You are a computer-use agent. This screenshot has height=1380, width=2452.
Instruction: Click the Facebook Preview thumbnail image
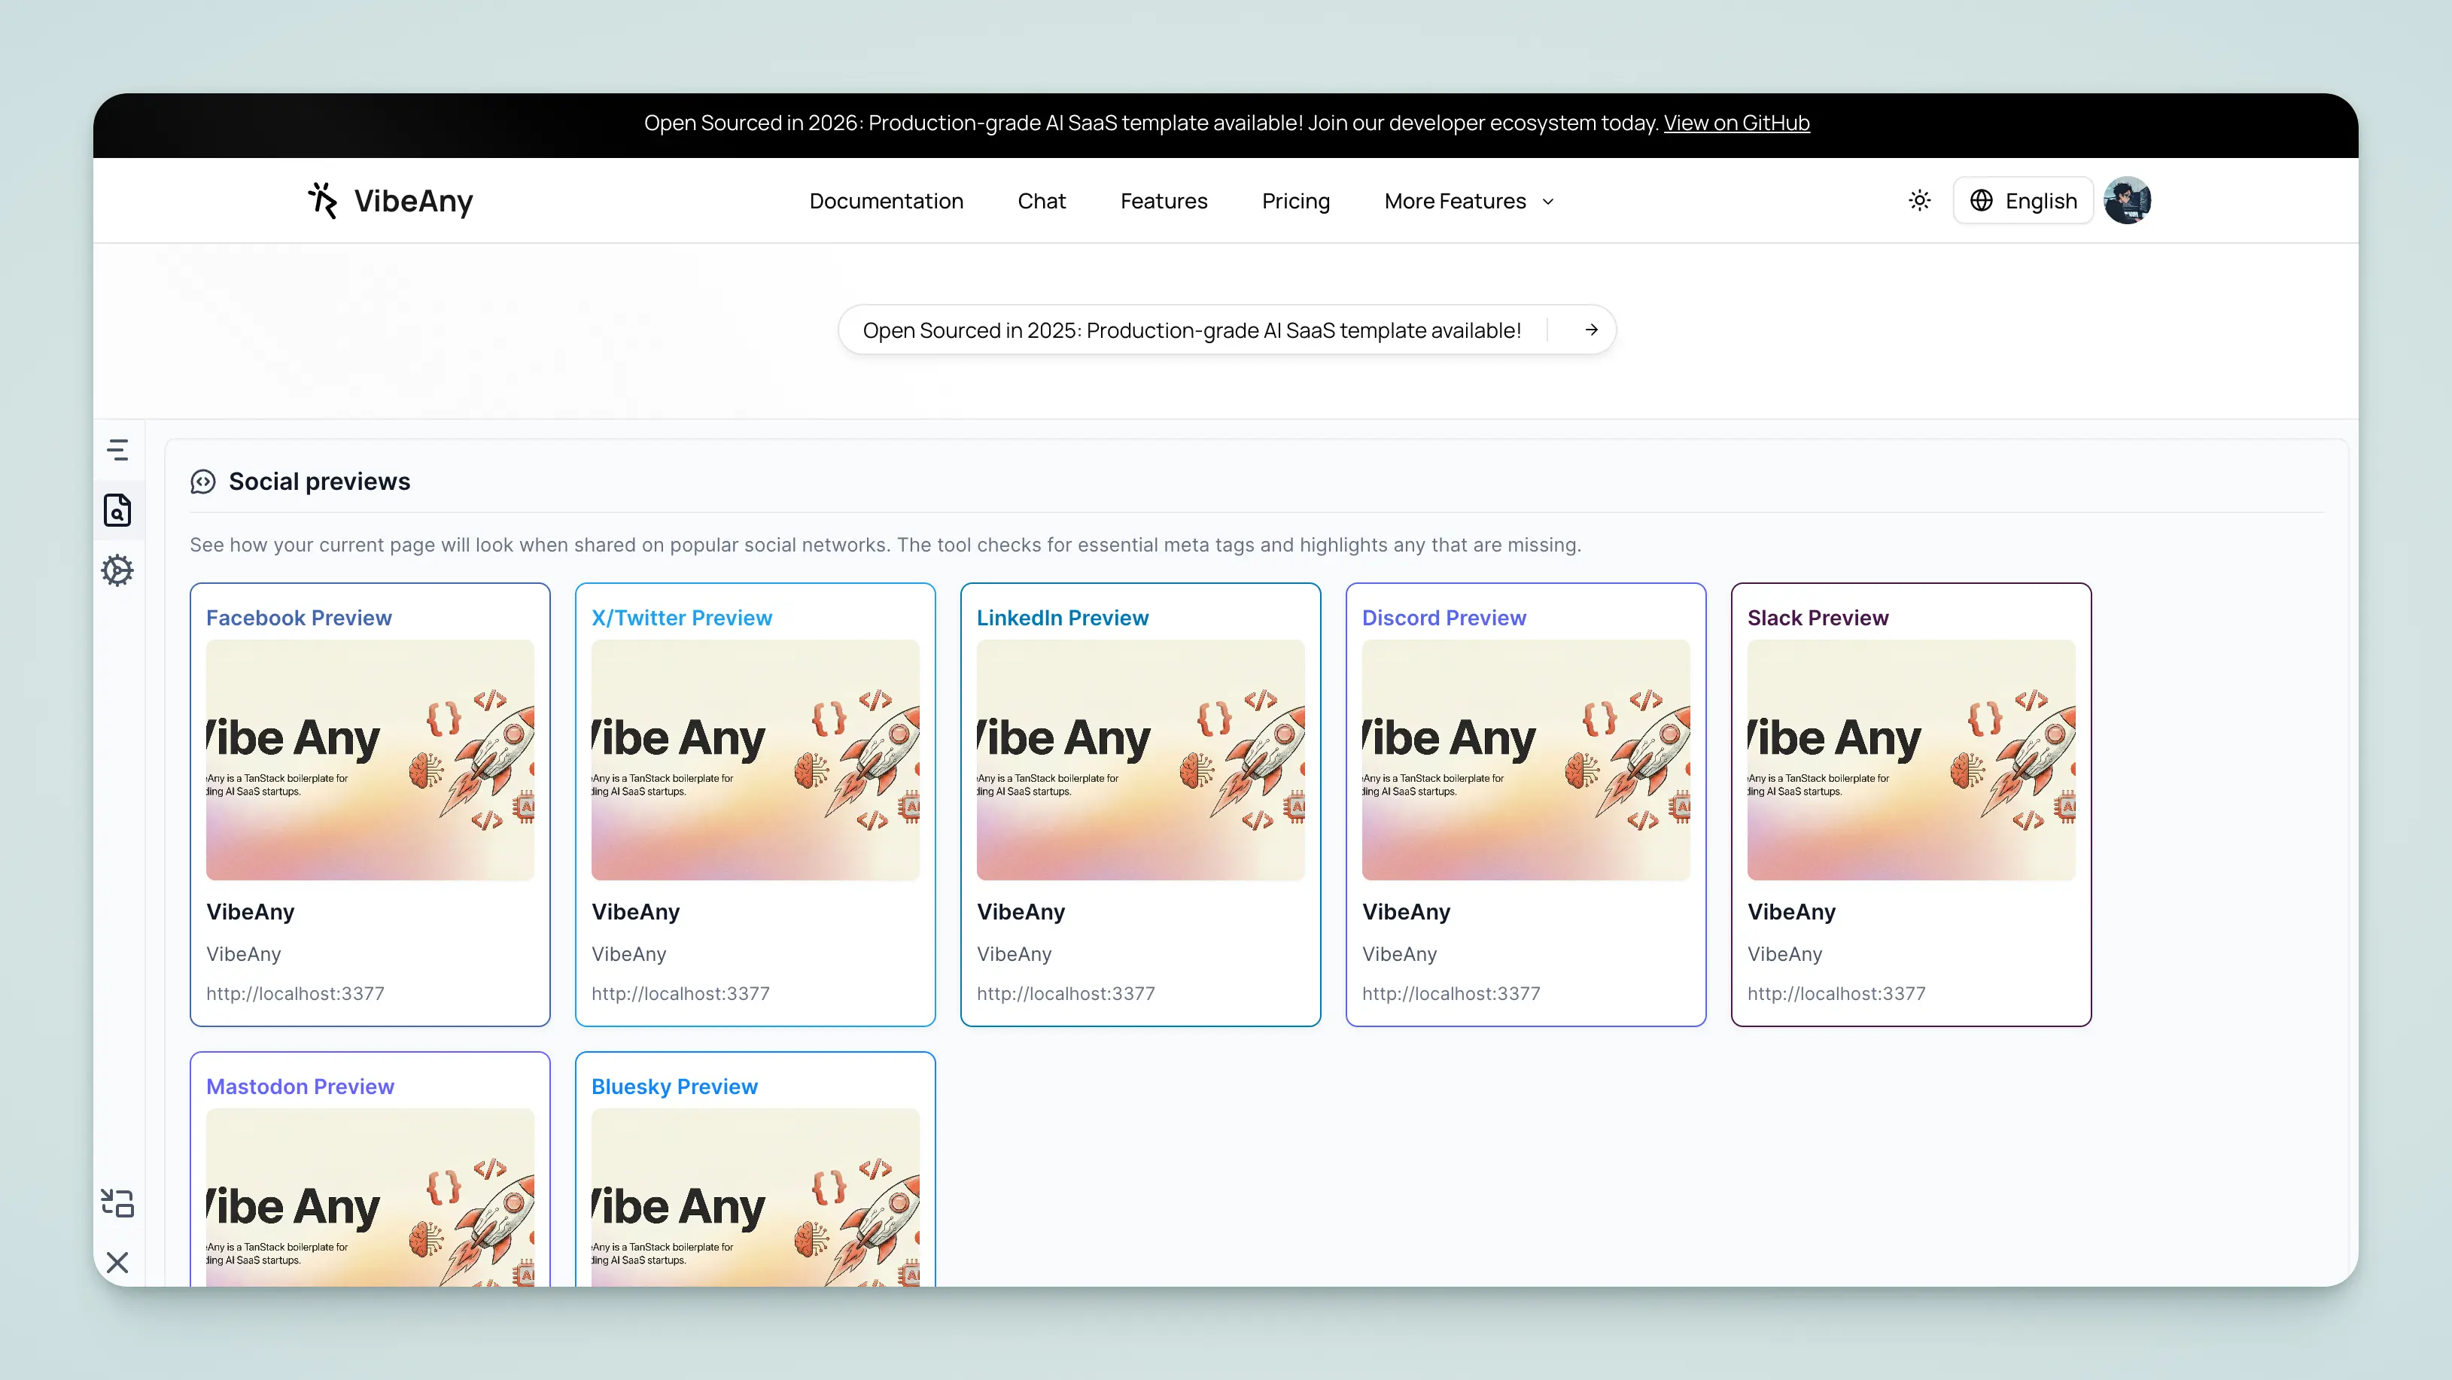coord(370,759)
